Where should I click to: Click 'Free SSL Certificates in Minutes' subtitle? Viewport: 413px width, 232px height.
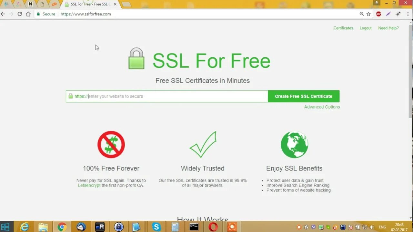click(203, 81)
